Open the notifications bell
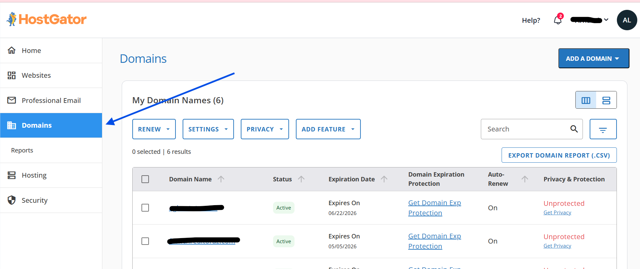The height and width of the screenshot is (269, 640). 558,20
